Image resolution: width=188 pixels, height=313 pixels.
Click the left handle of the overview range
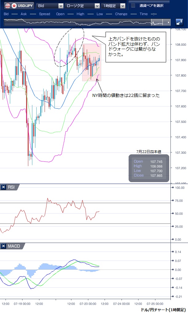click(153, 23)
